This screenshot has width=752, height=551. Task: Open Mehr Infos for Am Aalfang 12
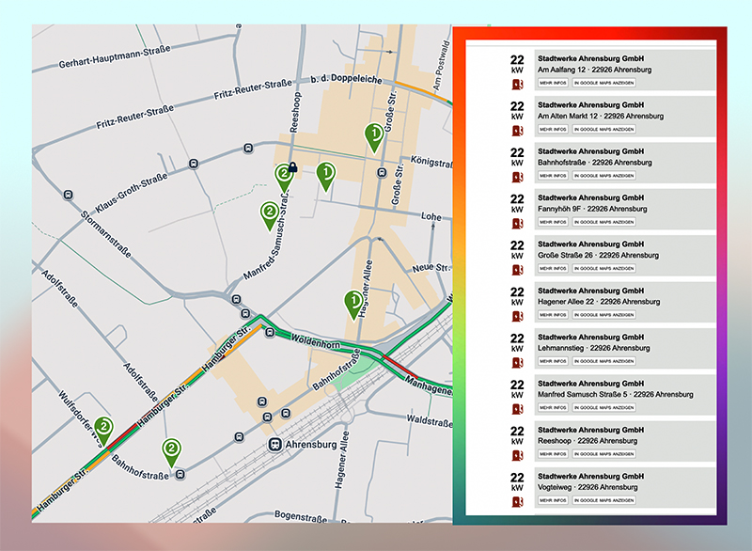[x=553, y=83]
